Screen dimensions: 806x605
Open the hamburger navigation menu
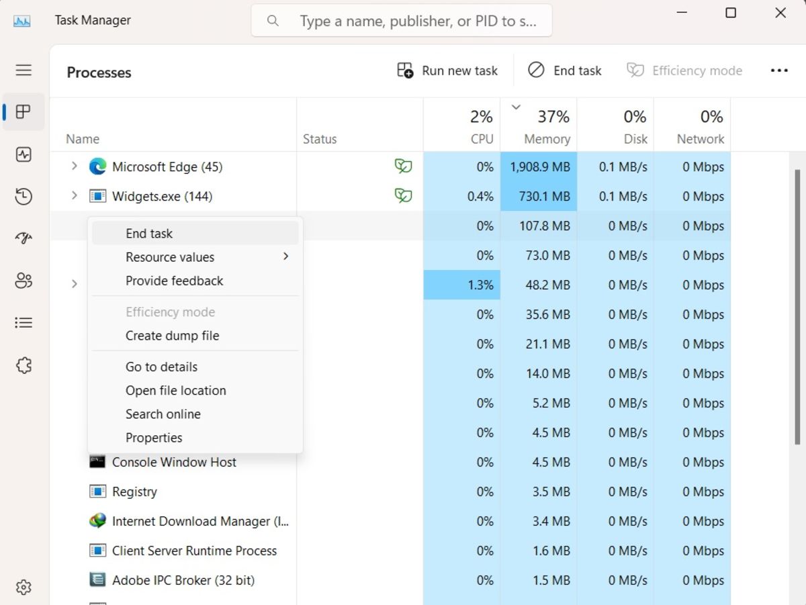click(x=24, y=70)
